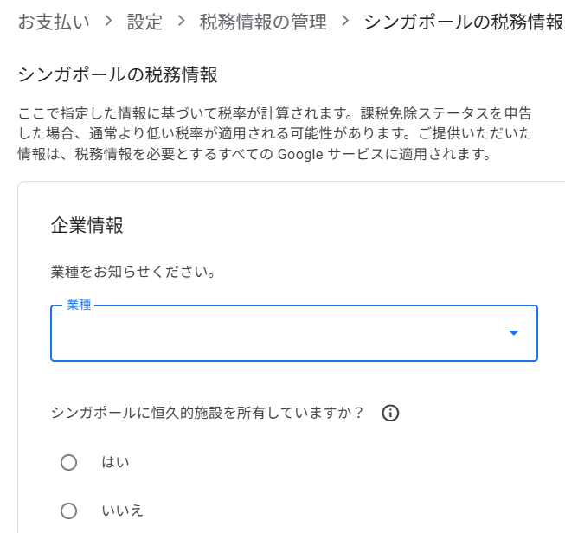Select the いいえ radio button
This screenshot has width=565, height=533.
click(69, 511)
